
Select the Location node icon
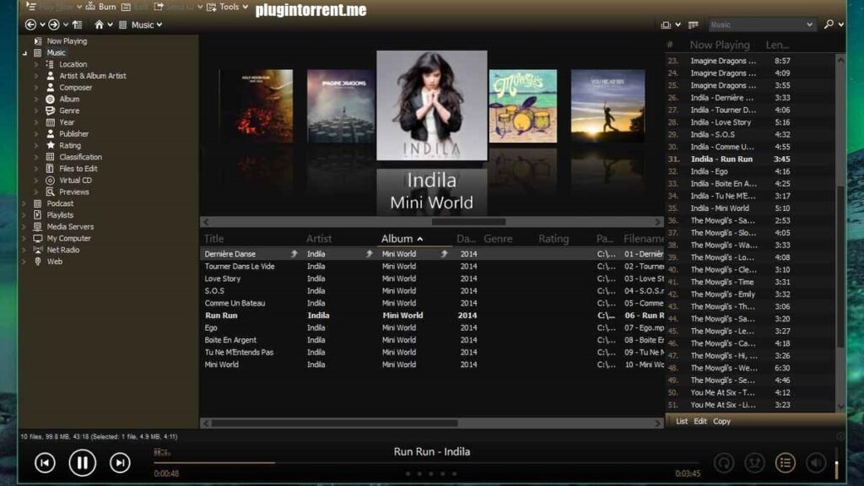[50, 64]
